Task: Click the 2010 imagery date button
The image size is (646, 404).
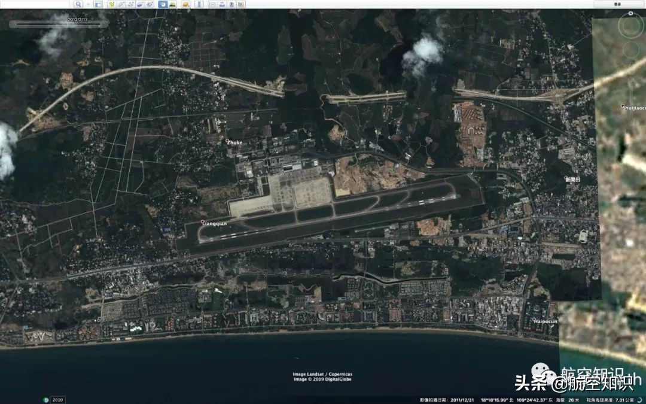Action: [x=57, y=400]
